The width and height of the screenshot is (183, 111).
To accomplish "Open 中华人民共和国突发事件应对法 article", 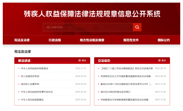I will coord(37,92).
